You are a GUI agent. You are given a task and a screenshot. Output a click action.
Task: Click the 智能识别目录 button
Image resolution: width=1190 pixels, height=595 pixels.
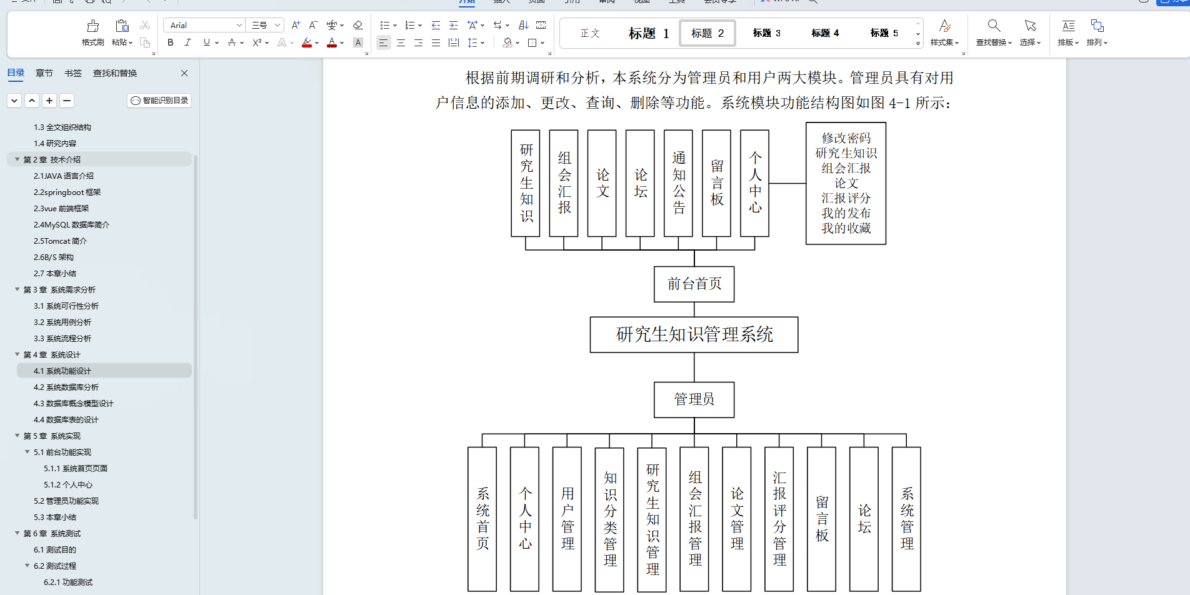[159, 101]
